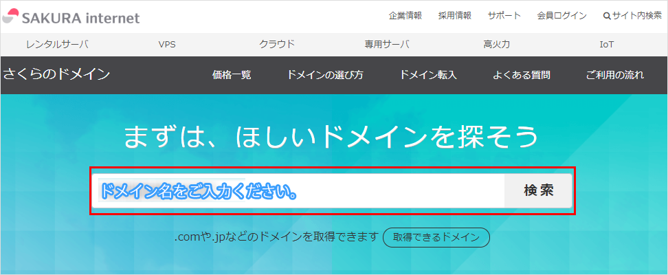Click the domain name input field
The height and width of the screenshot is (275, 668).
[299, 190]
